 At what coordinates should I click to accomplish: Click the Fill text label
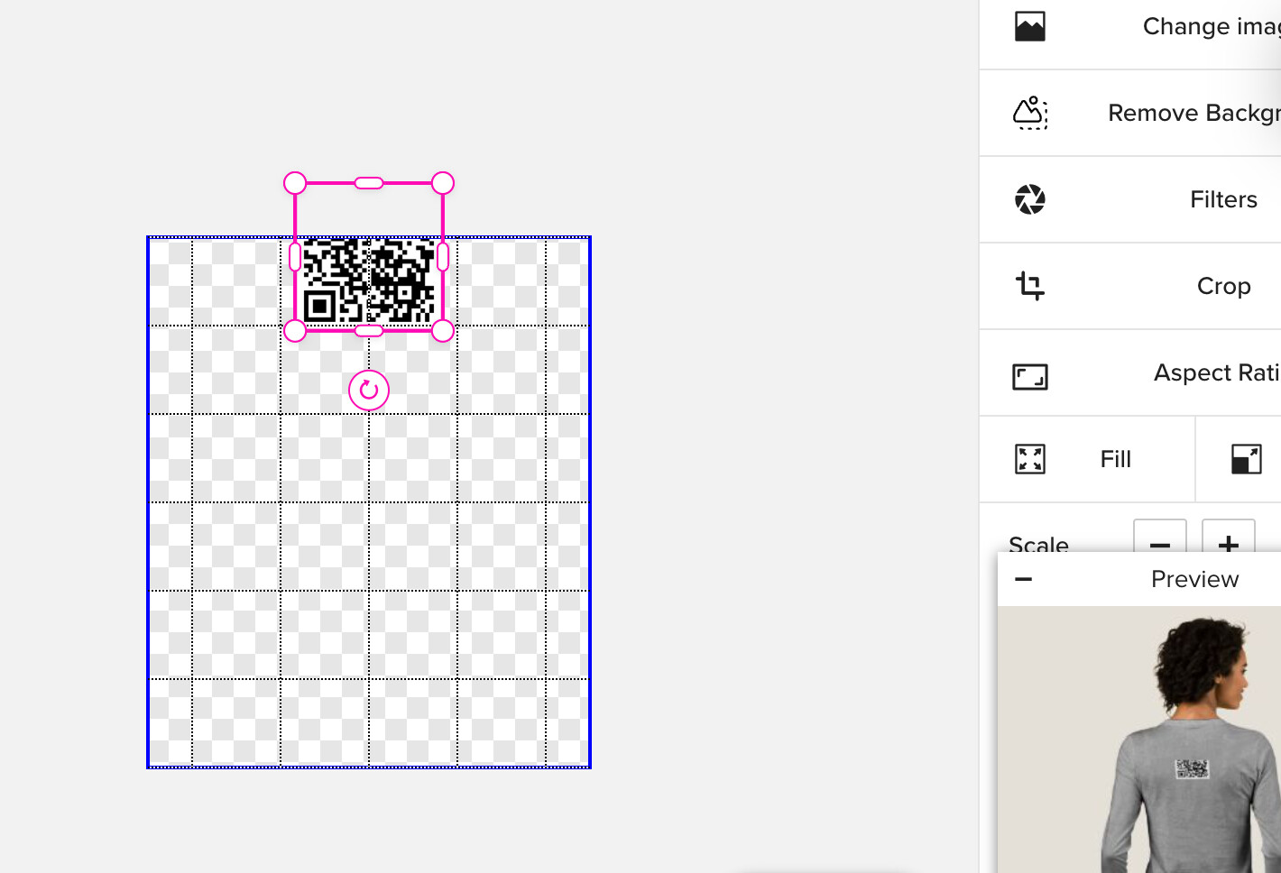1115,459
